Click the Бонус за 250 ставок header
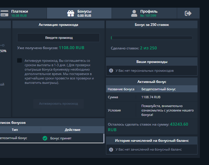Viewport: 209px width, 165px height. [x=152, y=25]
